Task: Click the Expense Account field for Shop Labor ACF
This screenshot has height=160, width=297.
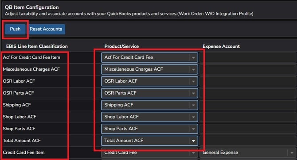Action: [x=248, y=117]
